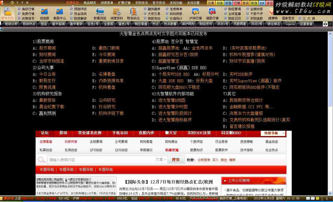Image resolution: width=333 pixels, height=202 pixels.
Task: Switch to the 证星看盘 tab
Action: pos(306,24)
